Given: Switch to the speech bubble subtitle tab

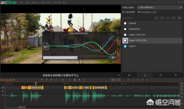Looking at the screenshot, I should point(129,75).
